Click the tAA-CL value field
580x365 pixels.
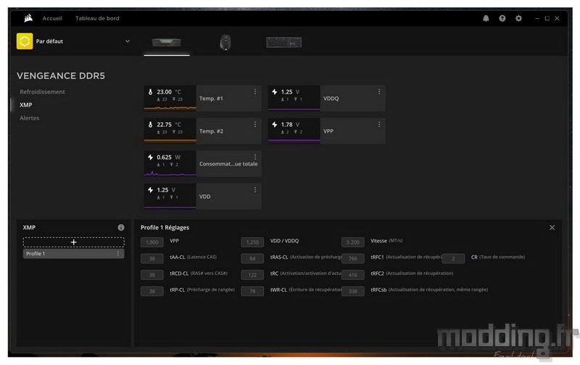(152, 258)
